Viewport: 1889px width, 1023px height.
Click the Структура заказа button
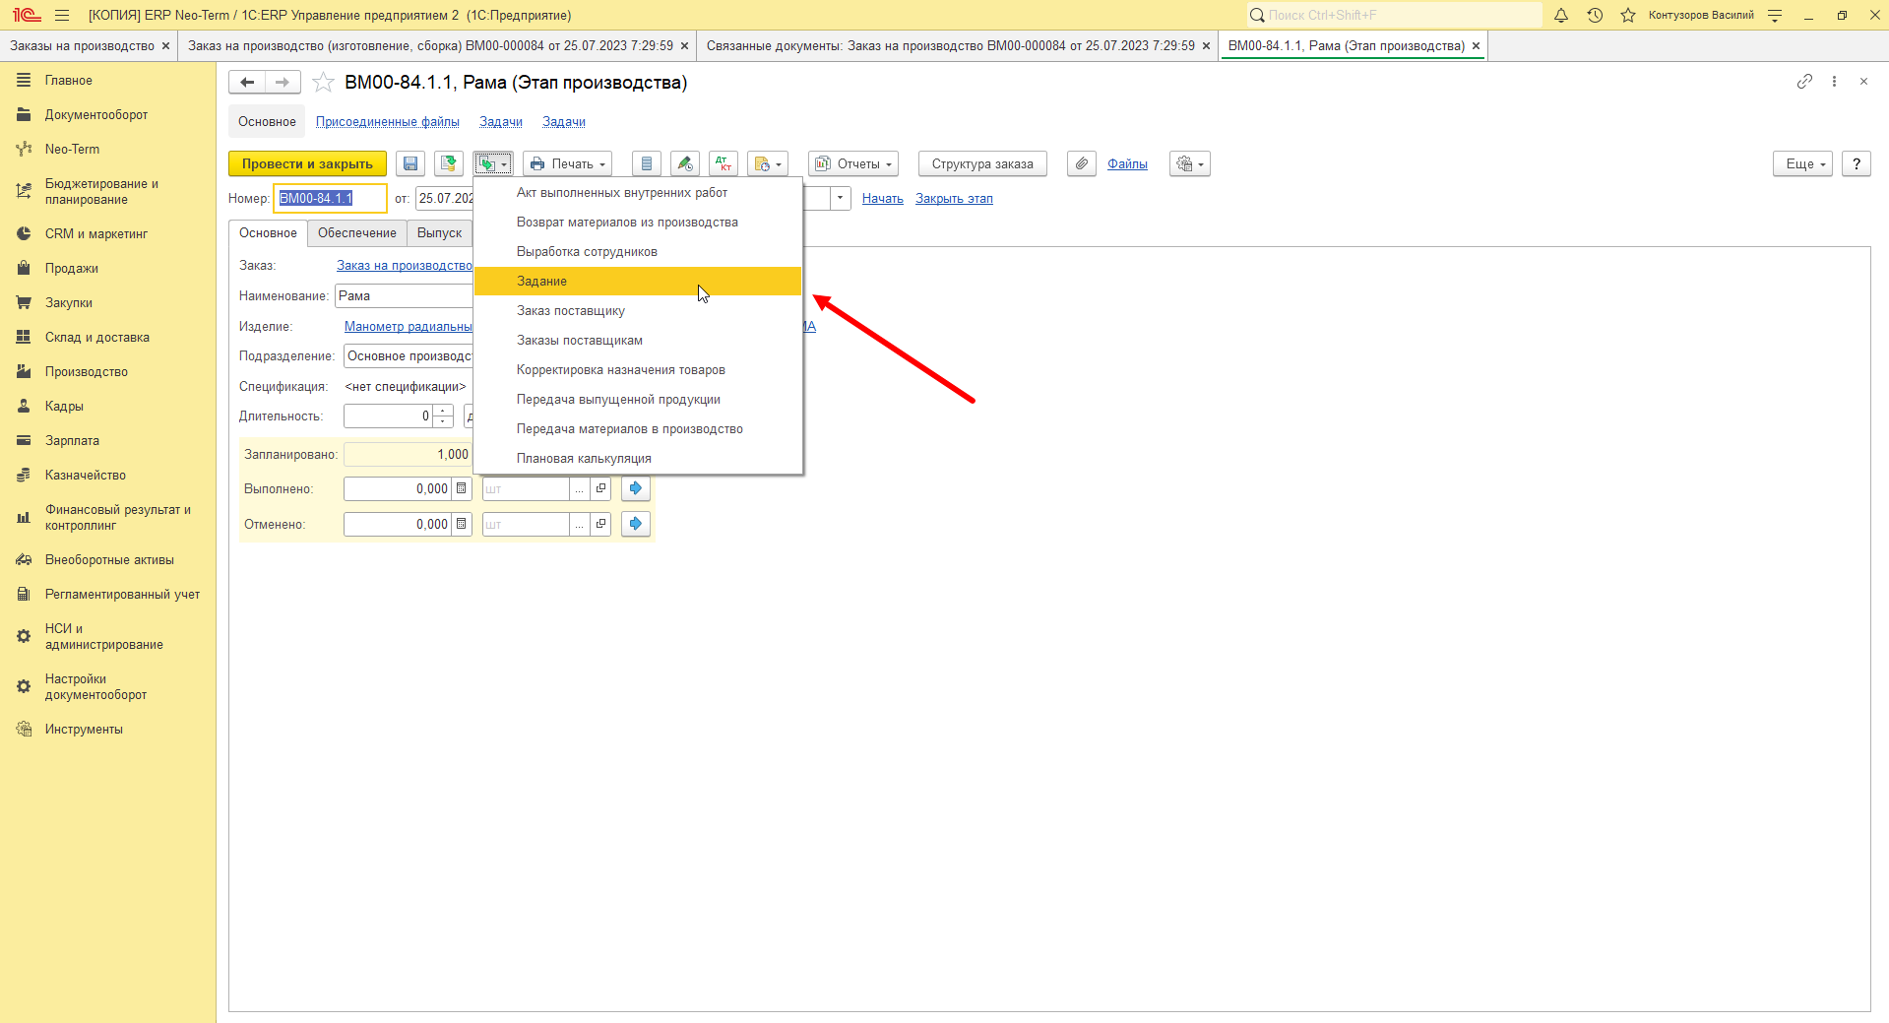pyautogui.click(x=982, y=164)
